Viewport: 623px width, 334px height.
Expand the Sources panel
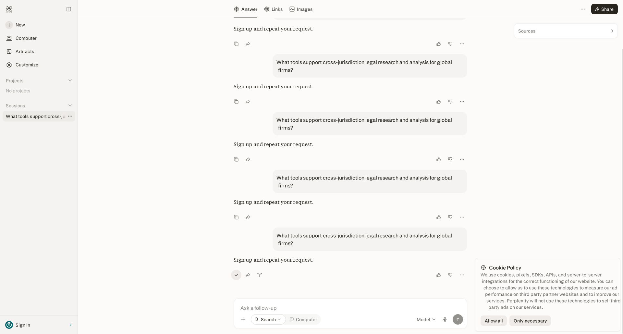[566, 31]
